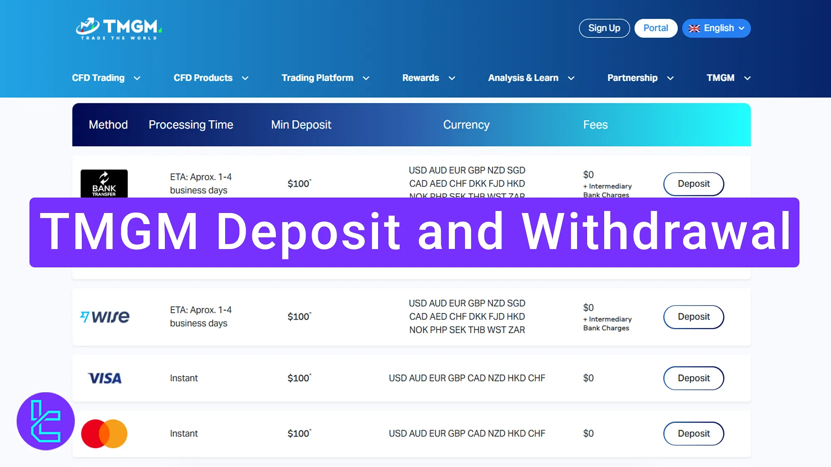This screenshot has height=467, width=831.
Task: Click the Min Deposit column header
Action: point(301,125)
